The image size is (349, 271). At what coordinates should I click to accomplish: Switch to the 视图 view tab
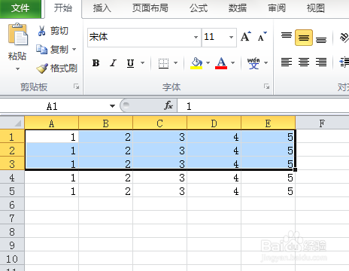coord(316,8)
